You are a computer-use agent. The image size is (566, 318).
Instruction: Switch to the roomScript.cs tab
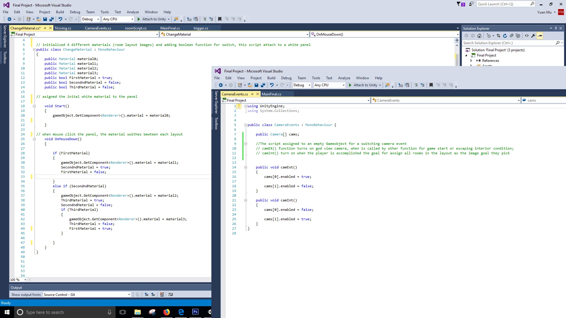coord(136,28)
